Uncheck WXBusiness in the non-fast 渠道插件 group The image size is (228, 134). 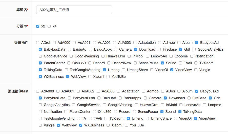(40, 77)
